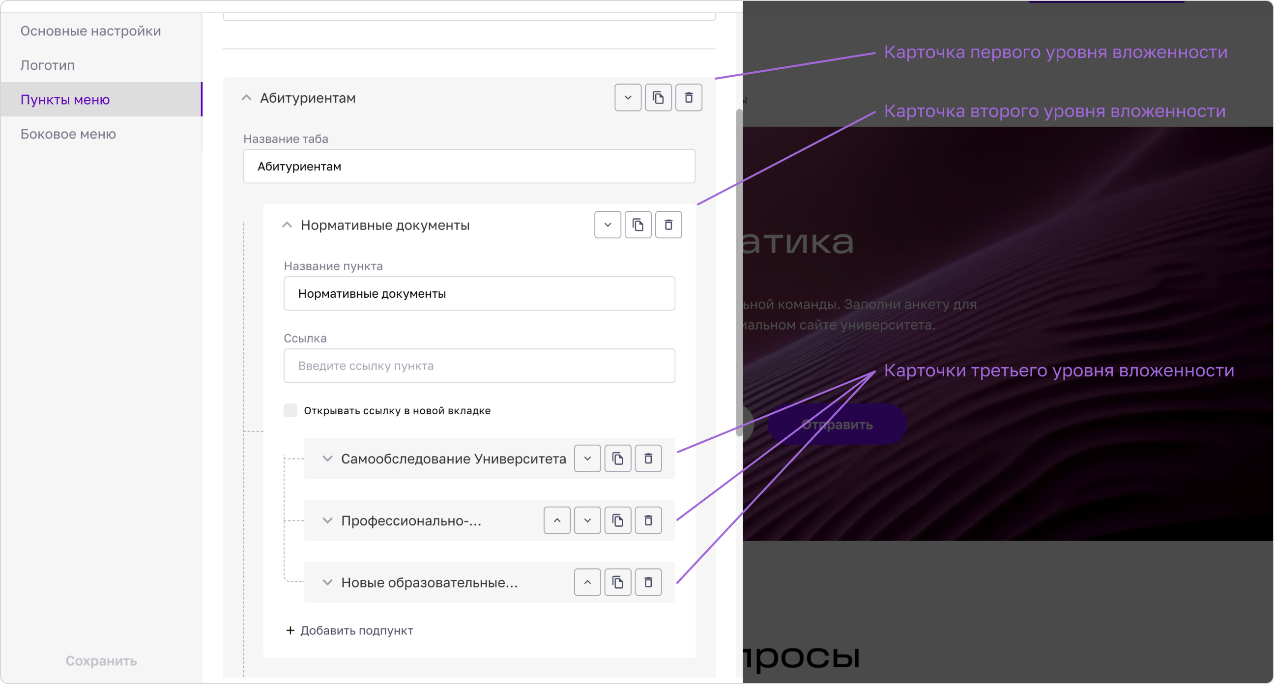
Task: Duplicate the Нормативные документы item
Action: (638, 225)
